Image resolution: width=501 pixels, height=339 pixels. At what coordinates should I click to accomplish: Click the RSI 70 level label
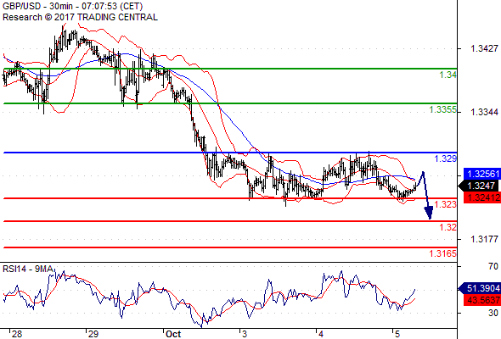tap(493, 266)
